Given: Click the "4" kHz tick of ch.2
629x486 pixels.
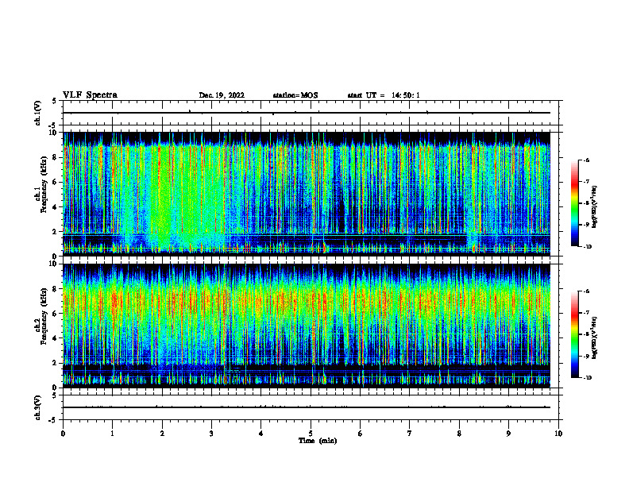Looking at the screenshot, I should click(55, 338).
